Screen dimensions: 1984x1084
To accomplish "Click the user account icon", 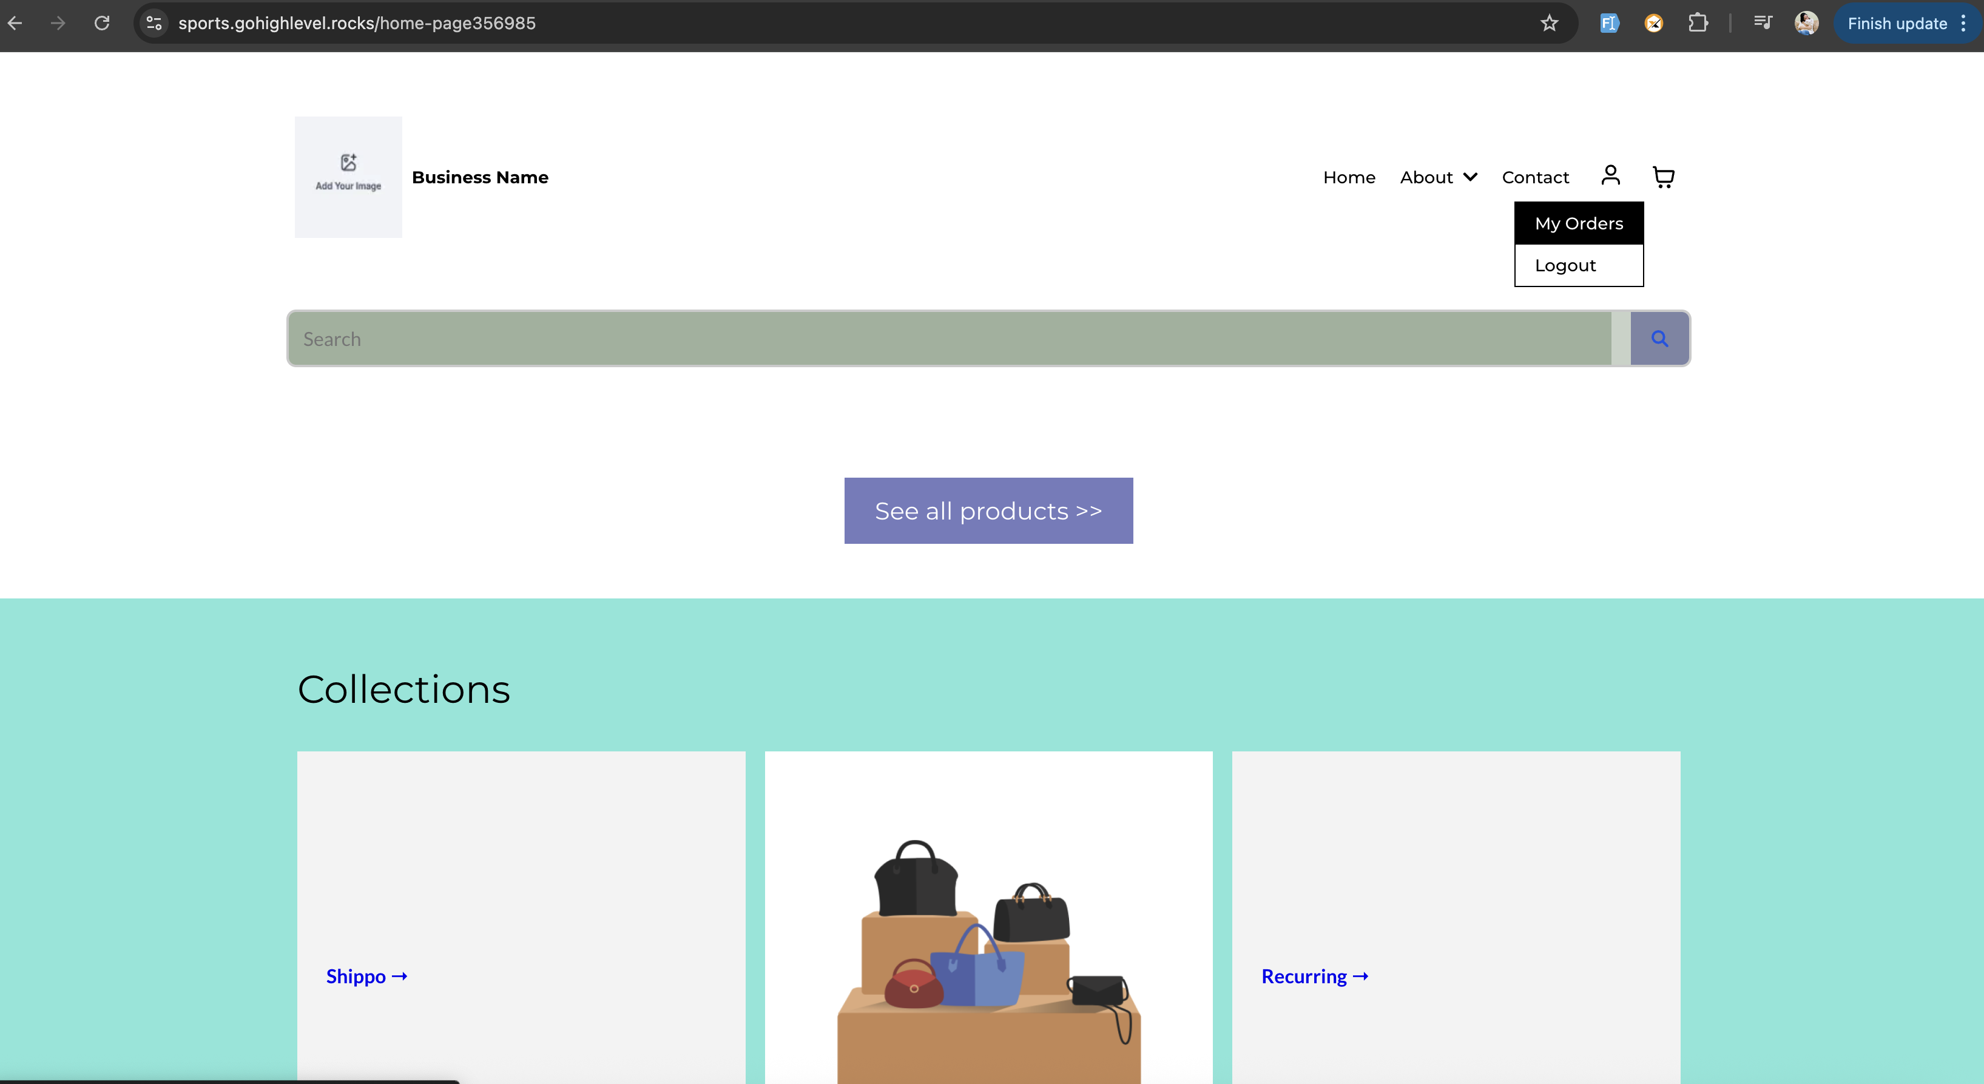I will point(1610,175).
